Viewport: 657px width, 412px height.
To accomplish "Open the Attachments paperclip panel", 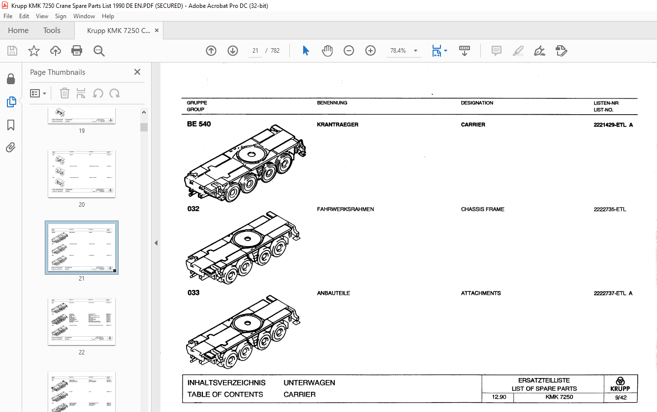I will (x=11, y=148).
